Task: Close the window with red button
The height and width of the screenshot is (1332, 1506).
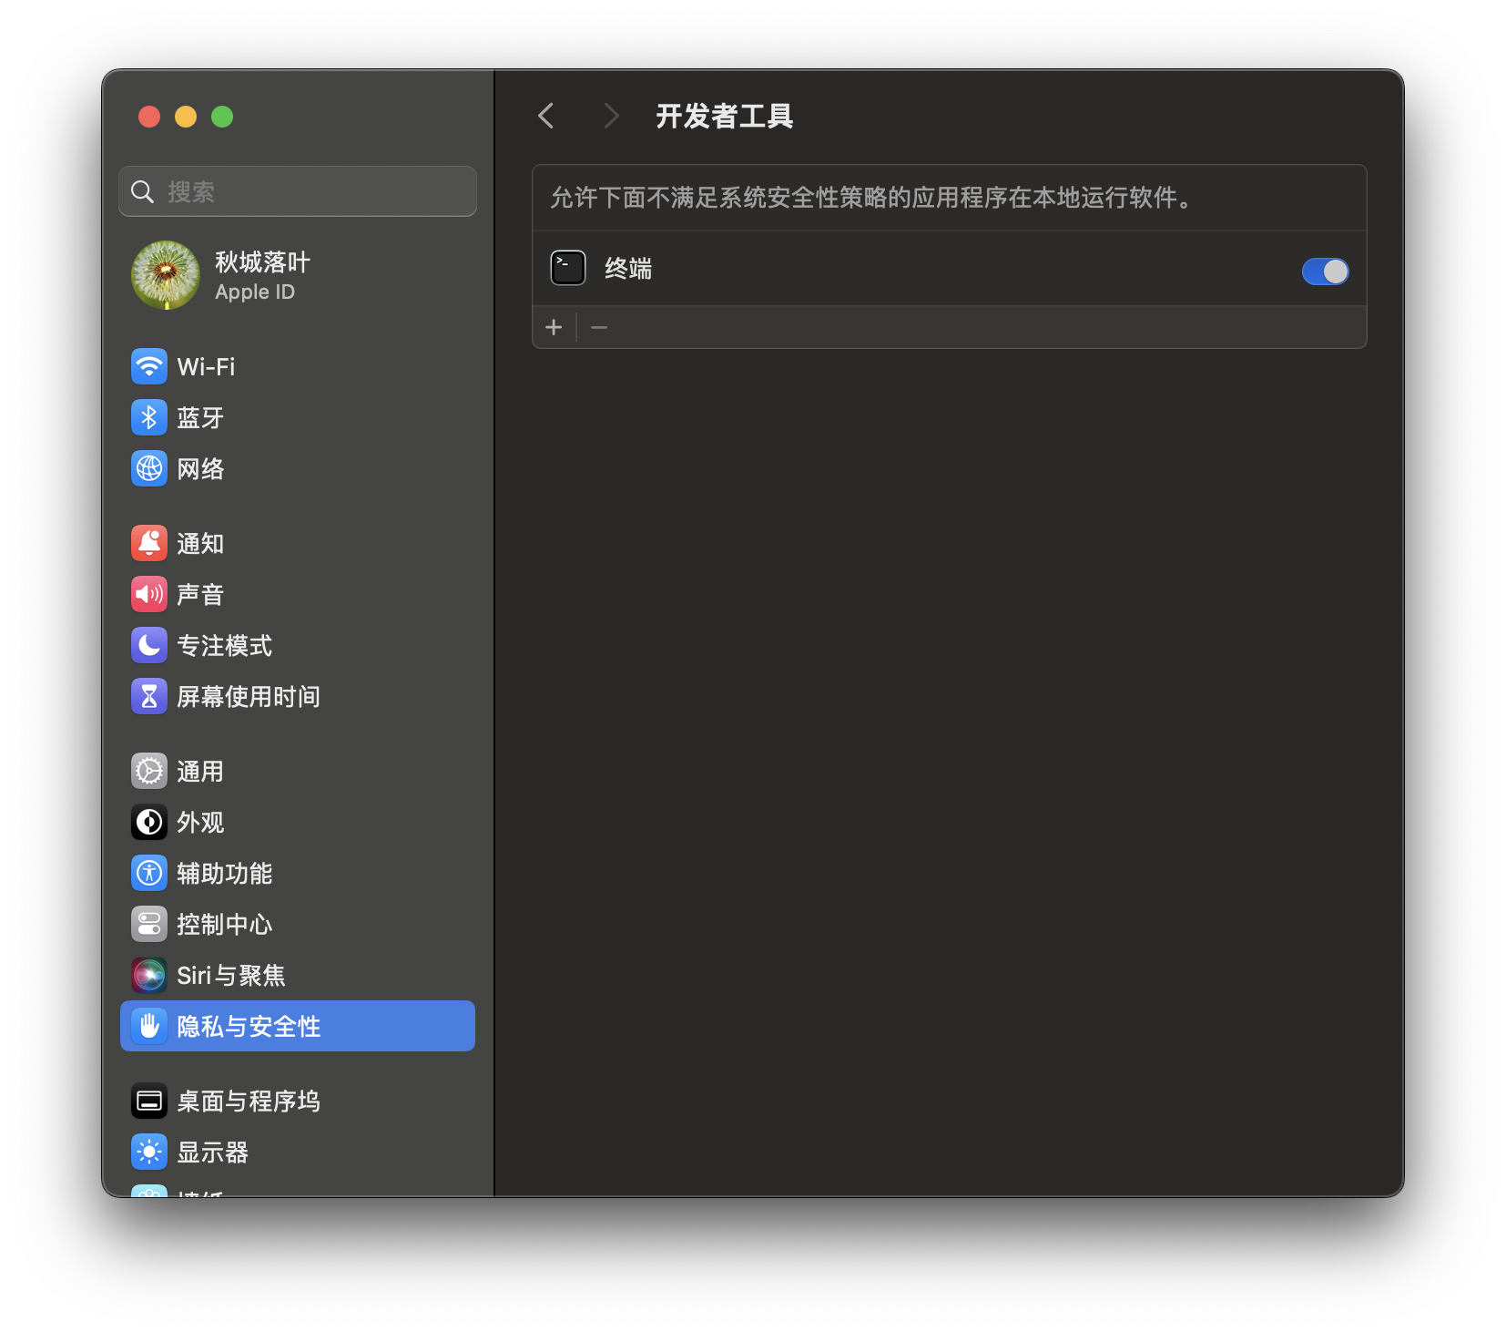Action: (149, 117)
